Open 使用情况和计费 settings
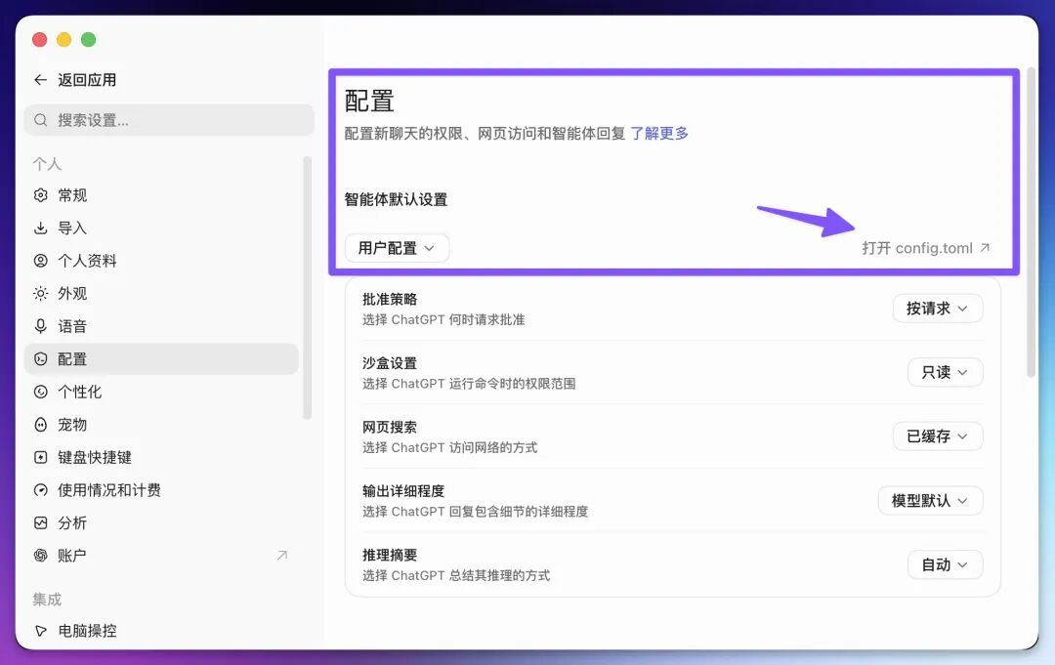 pos(161,490)
